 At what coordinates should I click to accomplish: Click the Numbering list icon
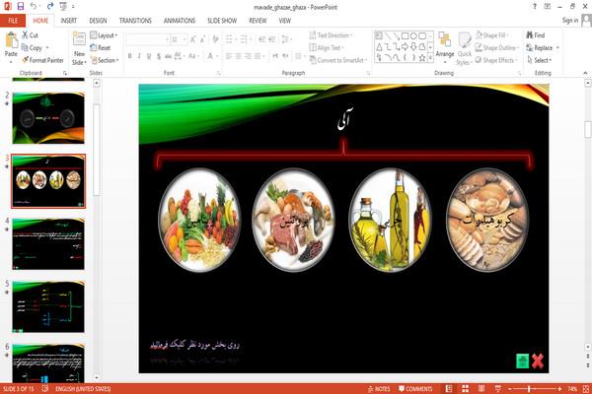[x=245, y=39]
